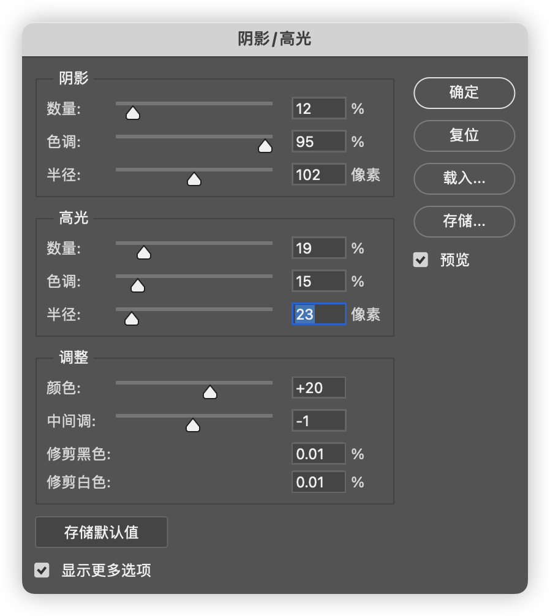Uncheck 显示更多选项 checkbox
This screenshot has height=616, width=550.
(42, 570)
